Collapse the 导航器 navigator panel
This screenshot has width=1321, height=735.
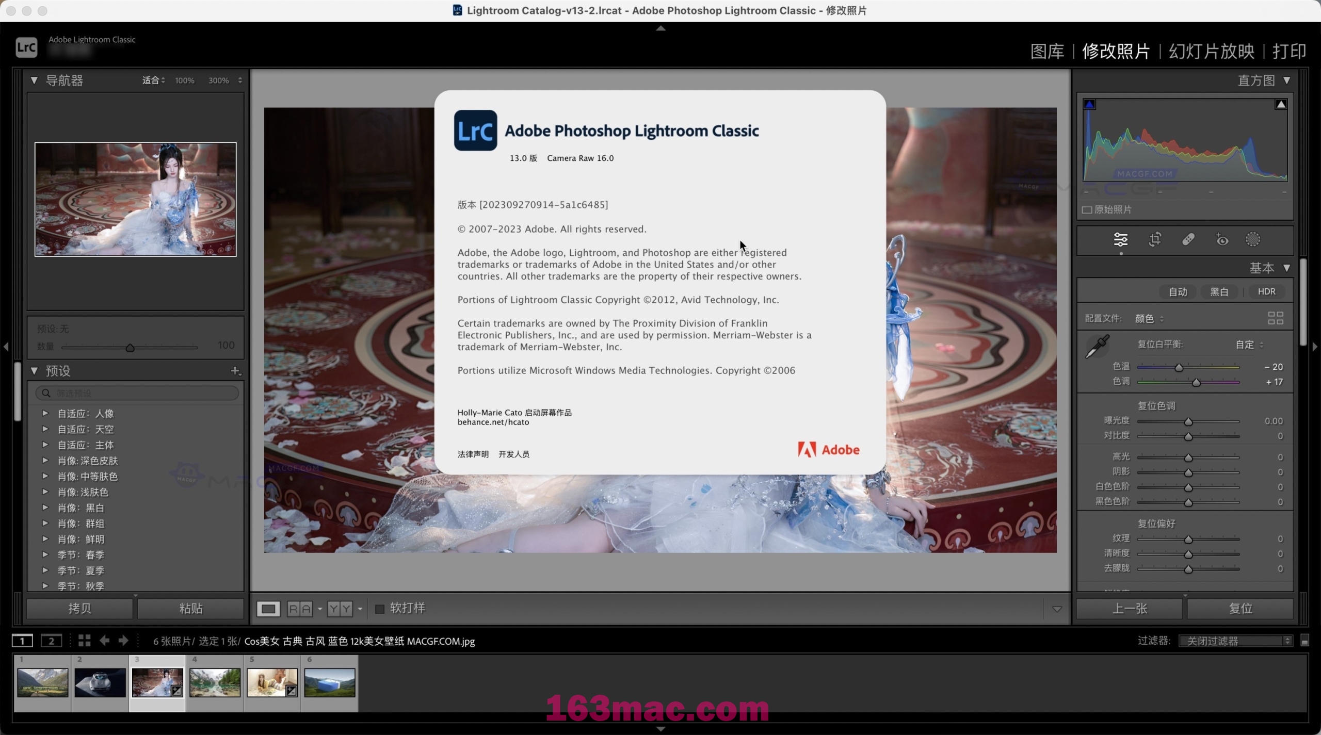(x=34, y=80)
